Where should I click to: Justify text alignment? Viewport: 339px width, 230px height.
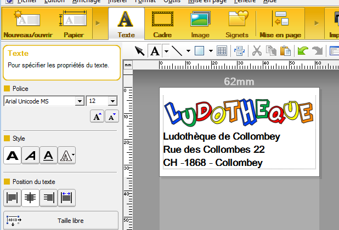click(x=66, y=198)
